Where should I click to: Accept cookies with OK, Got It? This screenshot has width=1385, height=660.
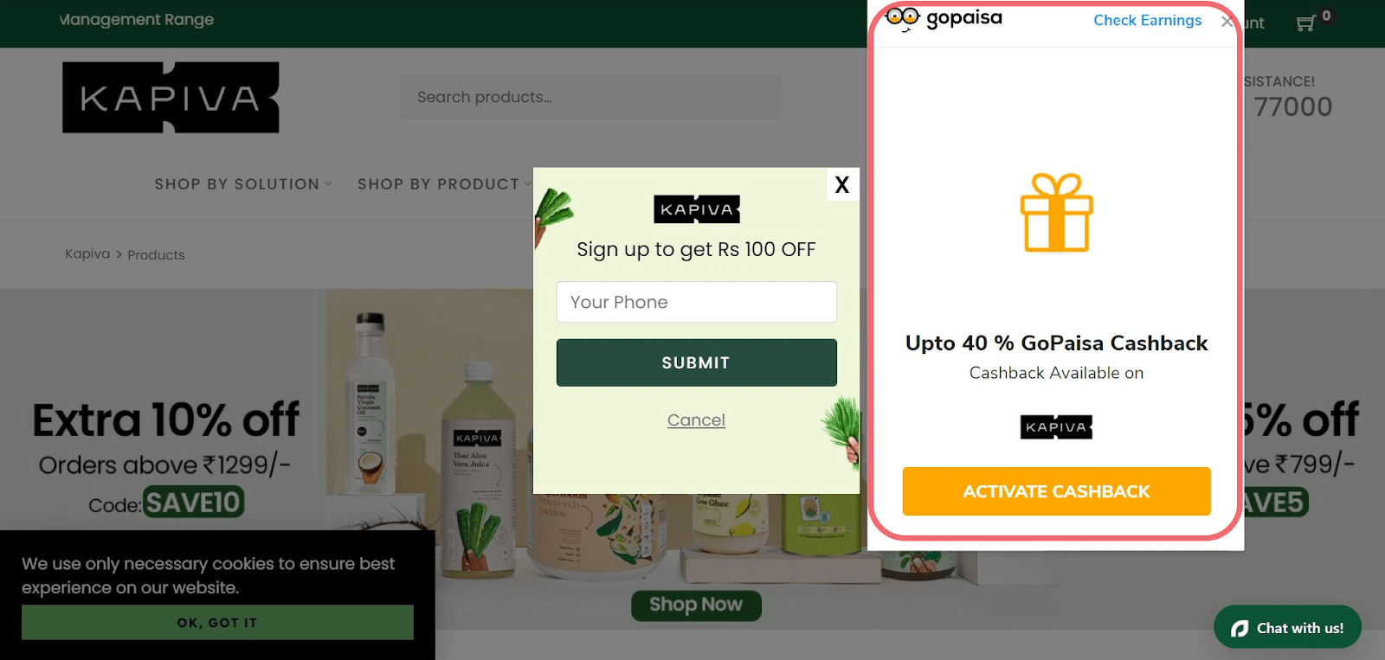217,622
